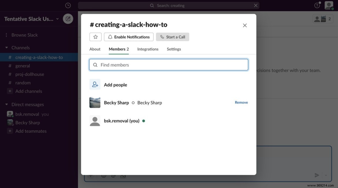The image size is (338, 188).
Task: Collapse the Channels section
Action: click(6, 47)
